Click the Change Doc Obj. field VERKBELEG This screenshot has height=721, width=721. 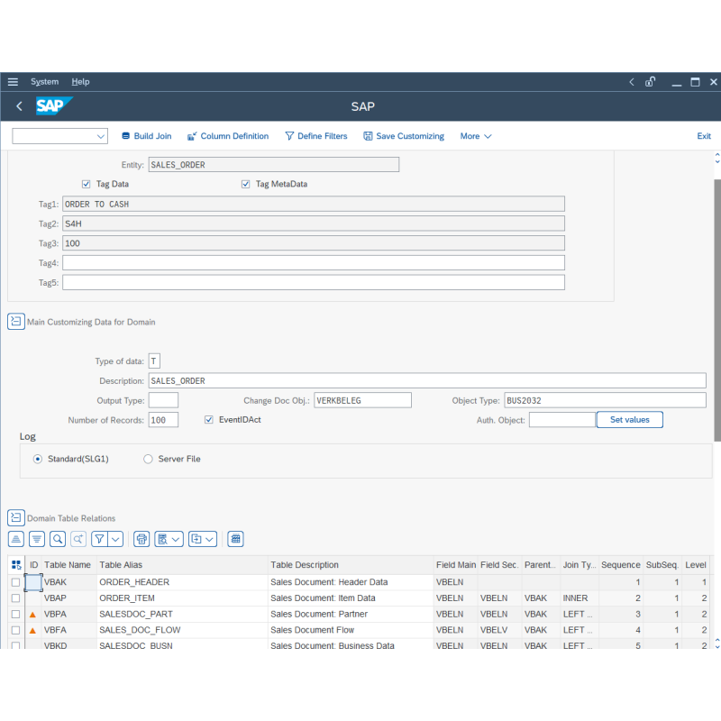(362, 400)
